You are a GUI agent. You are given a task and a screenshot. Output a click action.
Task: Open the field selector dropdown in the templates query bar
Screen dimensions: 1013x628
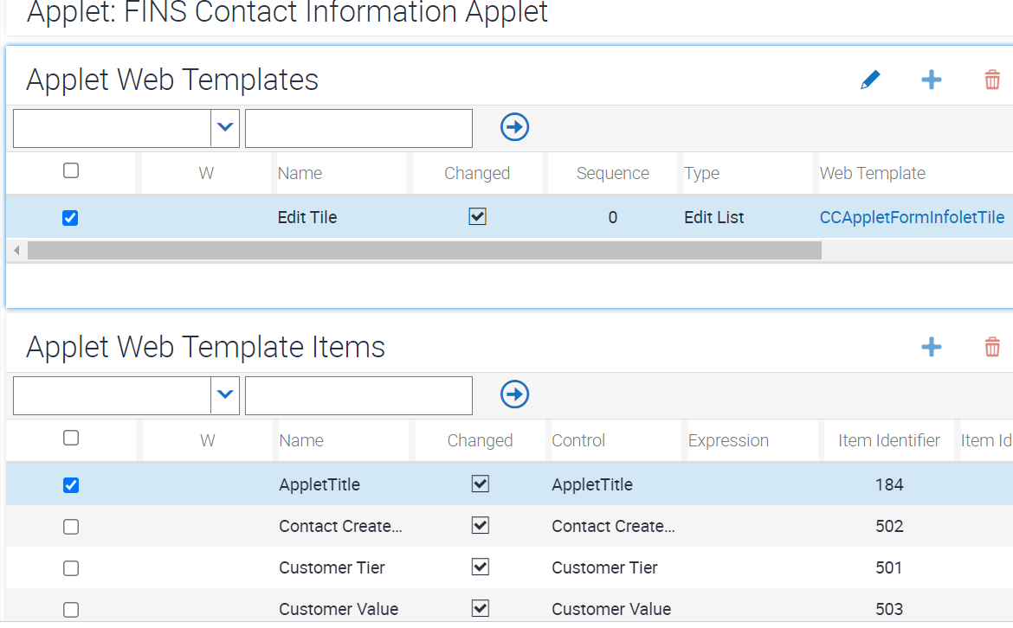click(x=225, y=127)
